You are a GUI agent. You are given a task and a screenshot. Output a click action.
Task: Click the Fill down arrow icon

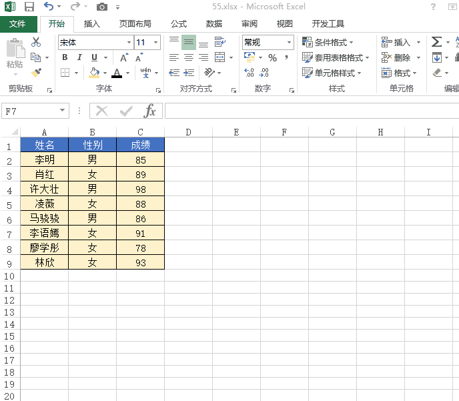coord(437,57)
